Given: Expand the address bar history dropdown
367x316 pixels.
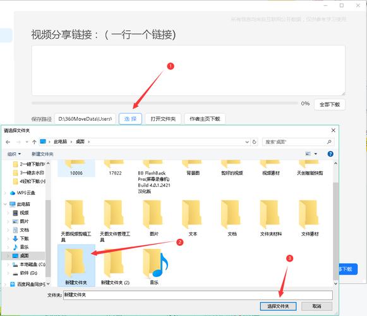Looking at the screenshot, I should tap(247, 142).
